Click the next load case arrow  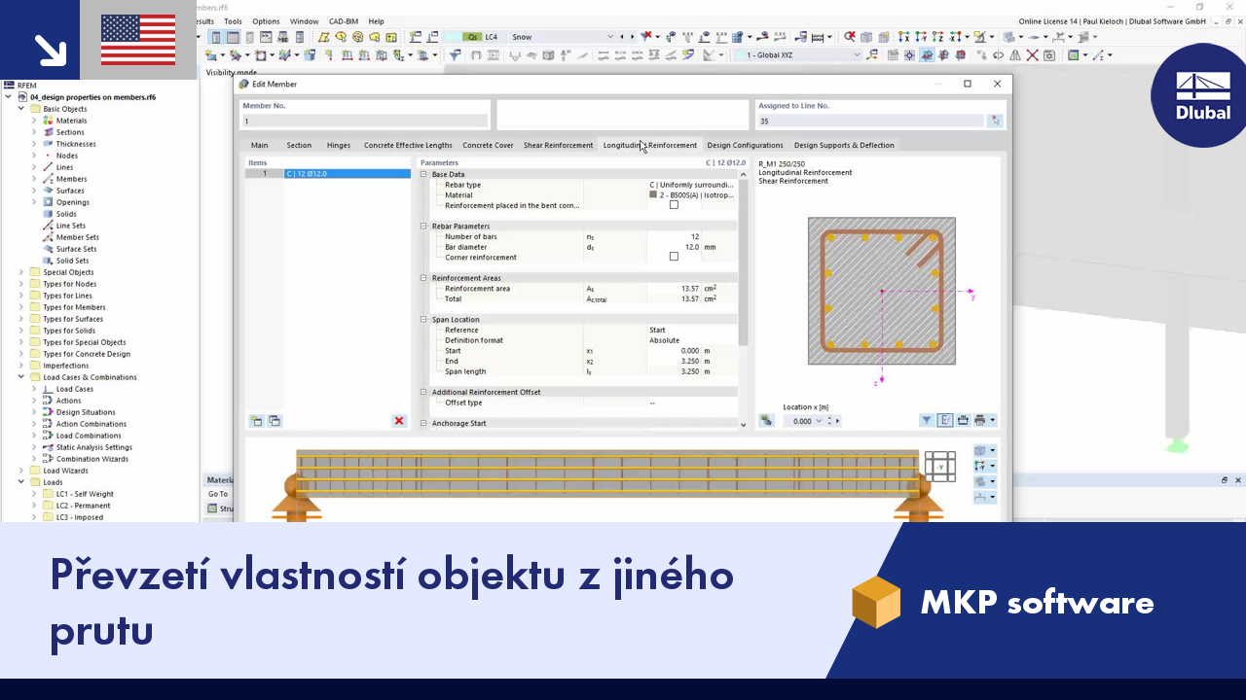point(632,37)
